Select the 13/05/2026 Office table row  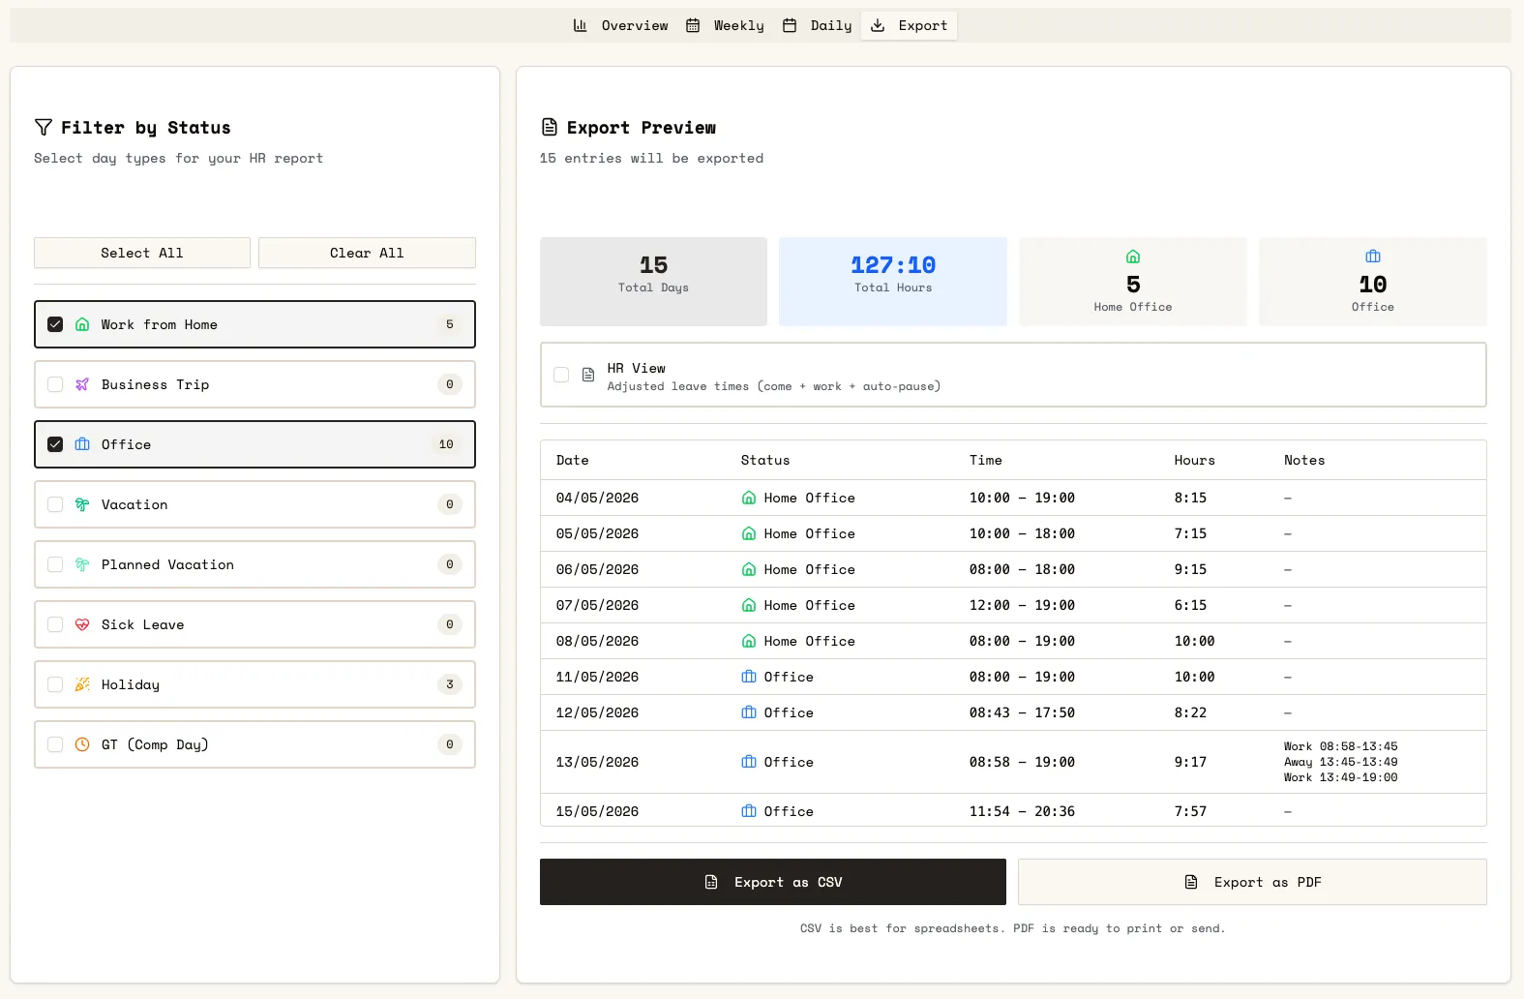point(1013,762)
